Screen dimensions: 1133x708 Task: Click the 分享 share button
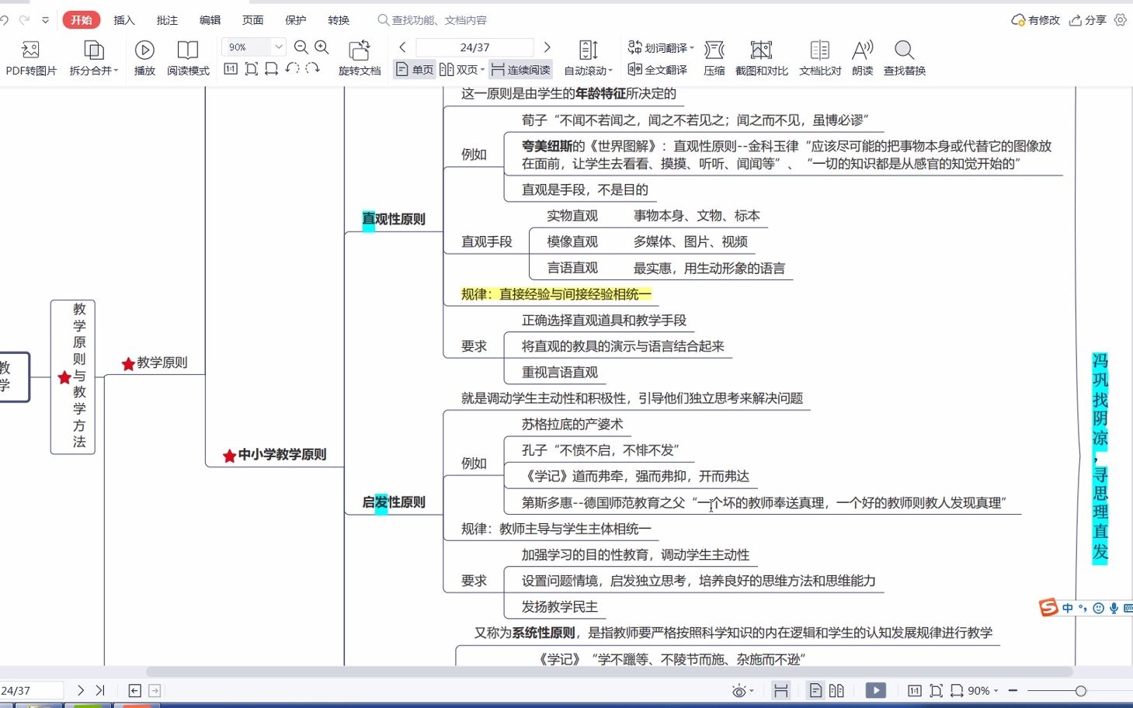[x=1088, y=20]
